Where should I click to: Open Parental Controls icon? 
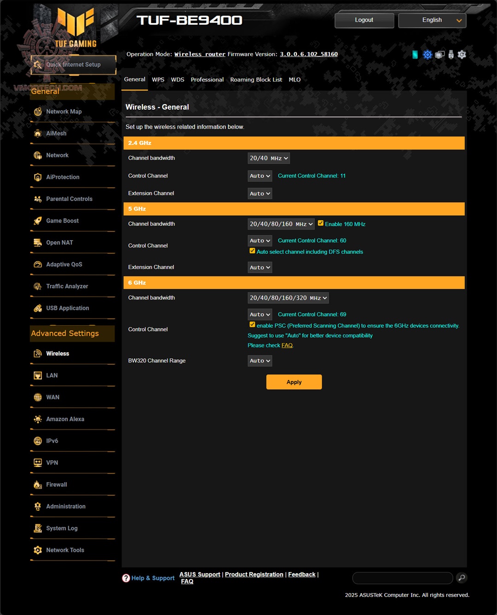click(x=38, y=199)
